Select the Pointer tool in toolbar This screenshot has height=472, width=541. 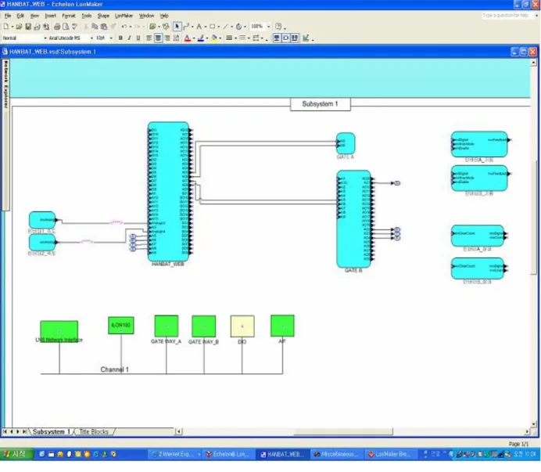(177, 27)
